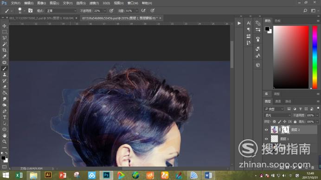
Task: Select the Ellipse shape tool
Action: [x=4, y=130]
